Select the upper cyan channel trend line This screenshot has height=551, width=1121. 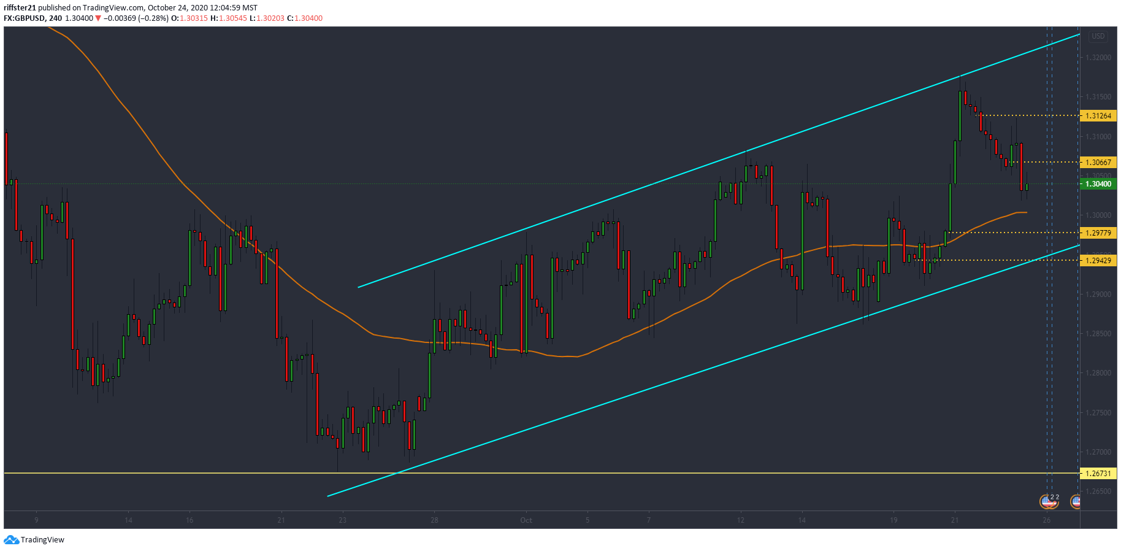(x=719, y=161)
